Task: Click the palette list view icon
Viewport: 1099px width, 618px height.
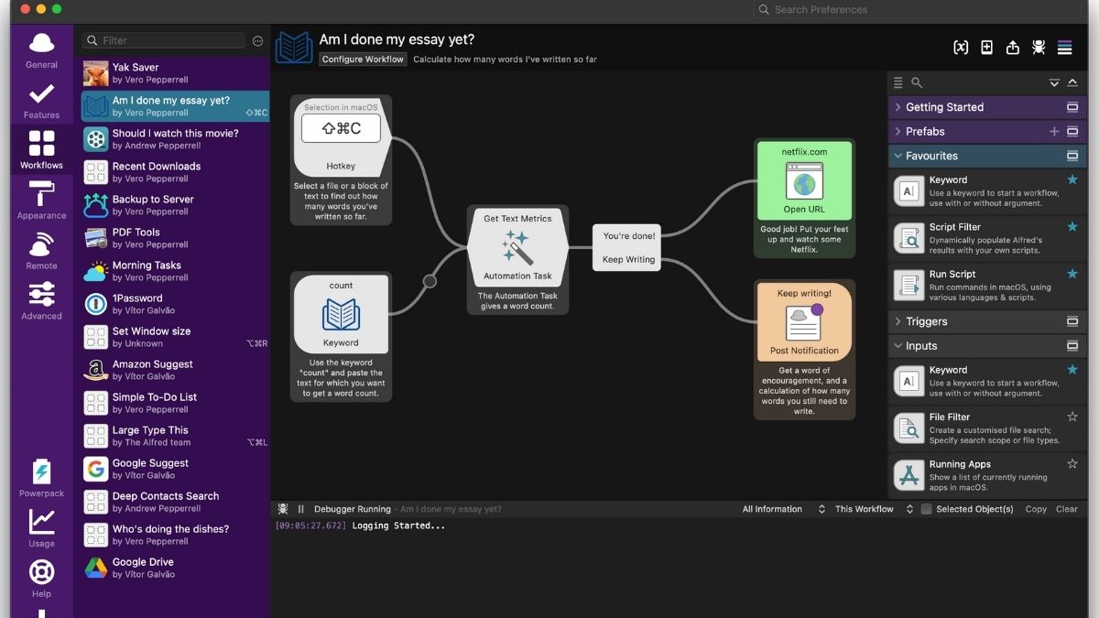Action: click(x=898, y=82)
